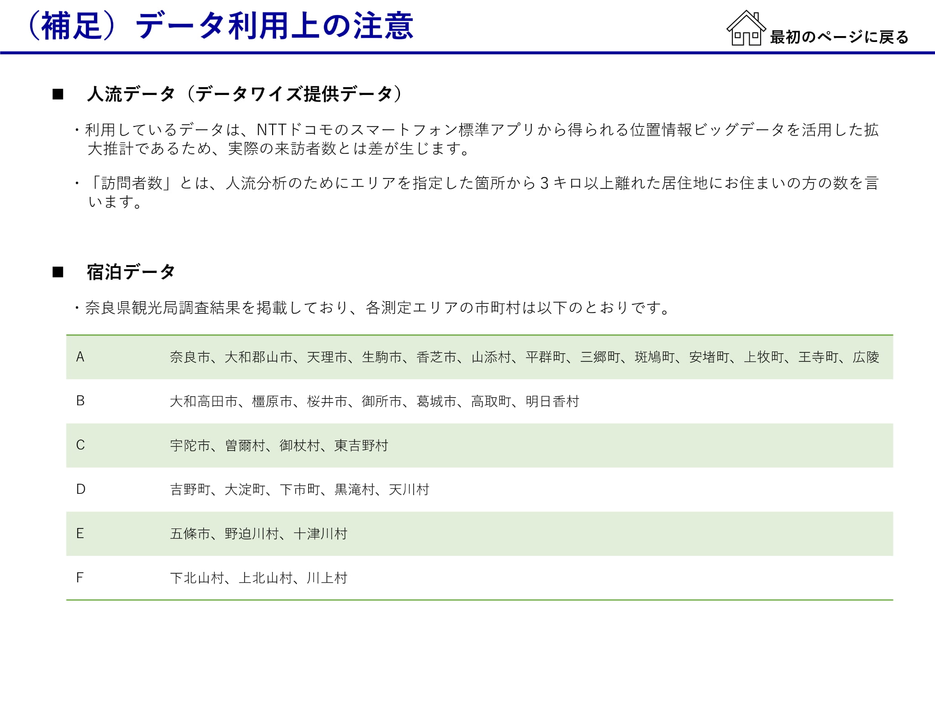Click the black square bullet beside 宿泊データ
Screen dimensions: 935x701
[58, 272]
